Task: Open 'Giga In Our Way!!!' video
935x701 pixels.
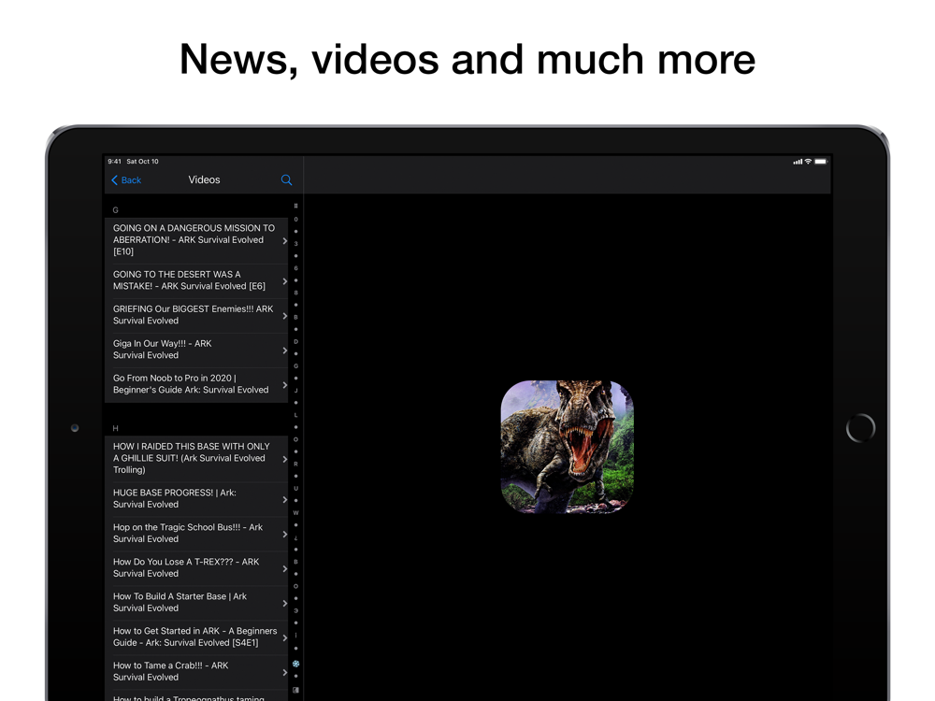Action: [196, 350]
